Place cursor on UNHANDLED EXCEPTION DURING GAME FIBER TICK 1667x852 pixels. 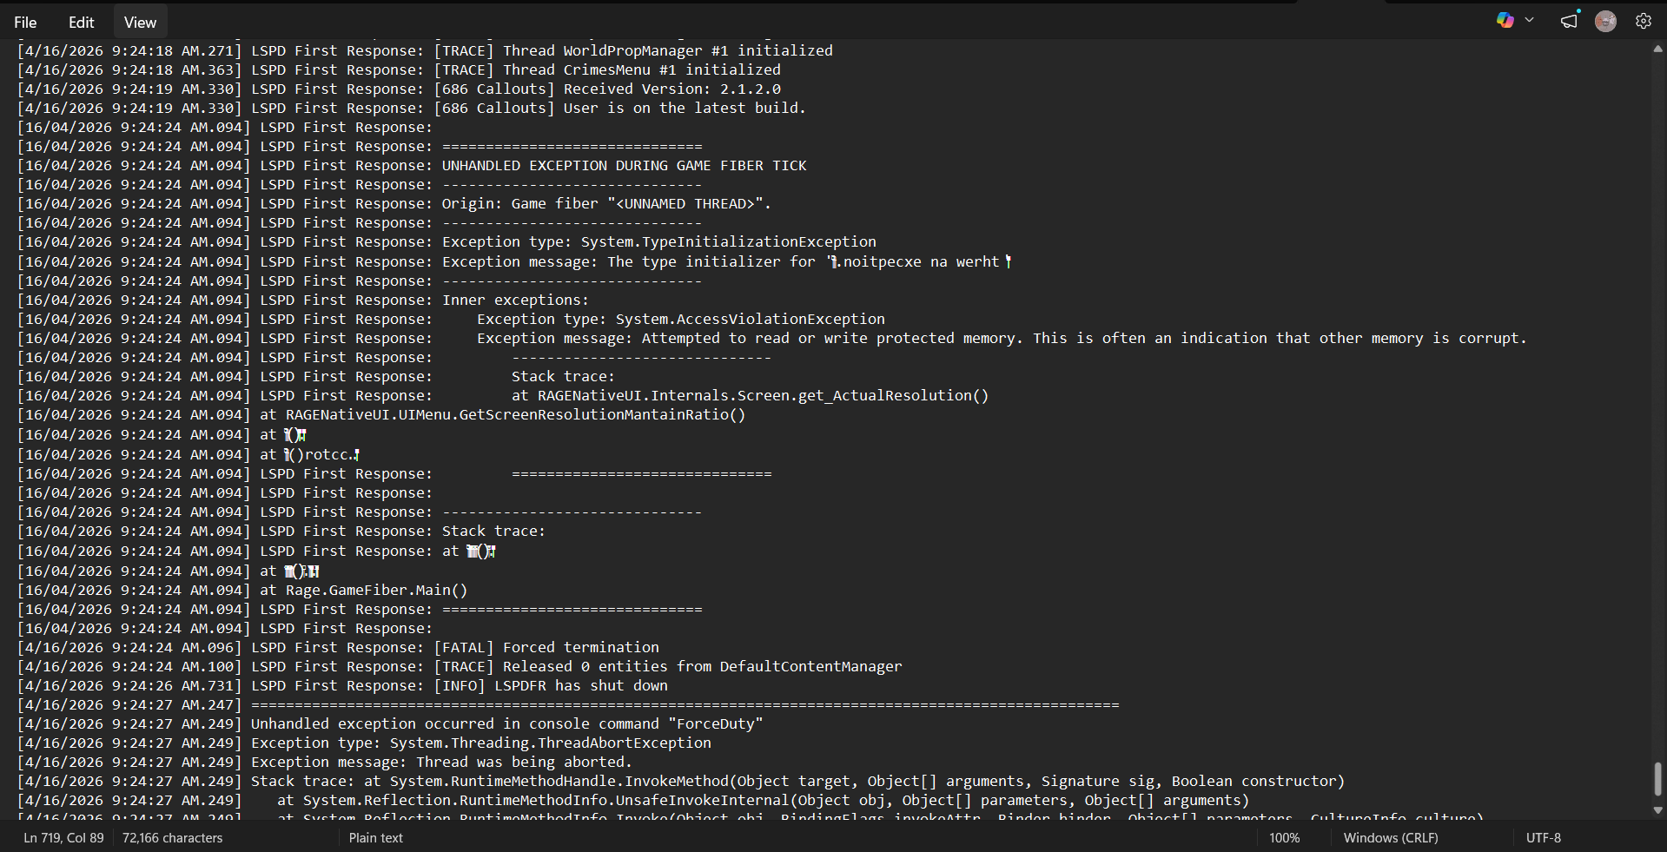pos(624,166)
